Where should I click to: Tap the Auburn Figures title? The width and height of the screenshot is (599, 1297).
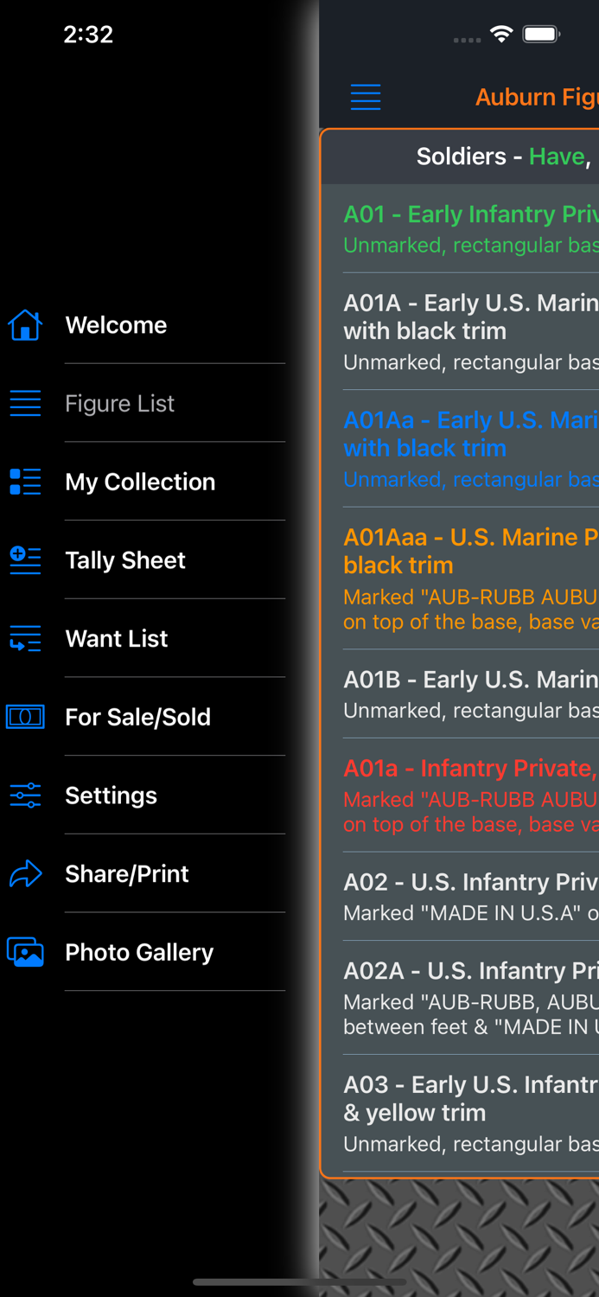[537, 97]
